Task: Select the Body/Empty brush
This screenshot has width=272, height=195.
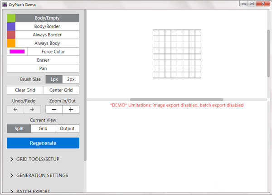Action: (47, 18)
